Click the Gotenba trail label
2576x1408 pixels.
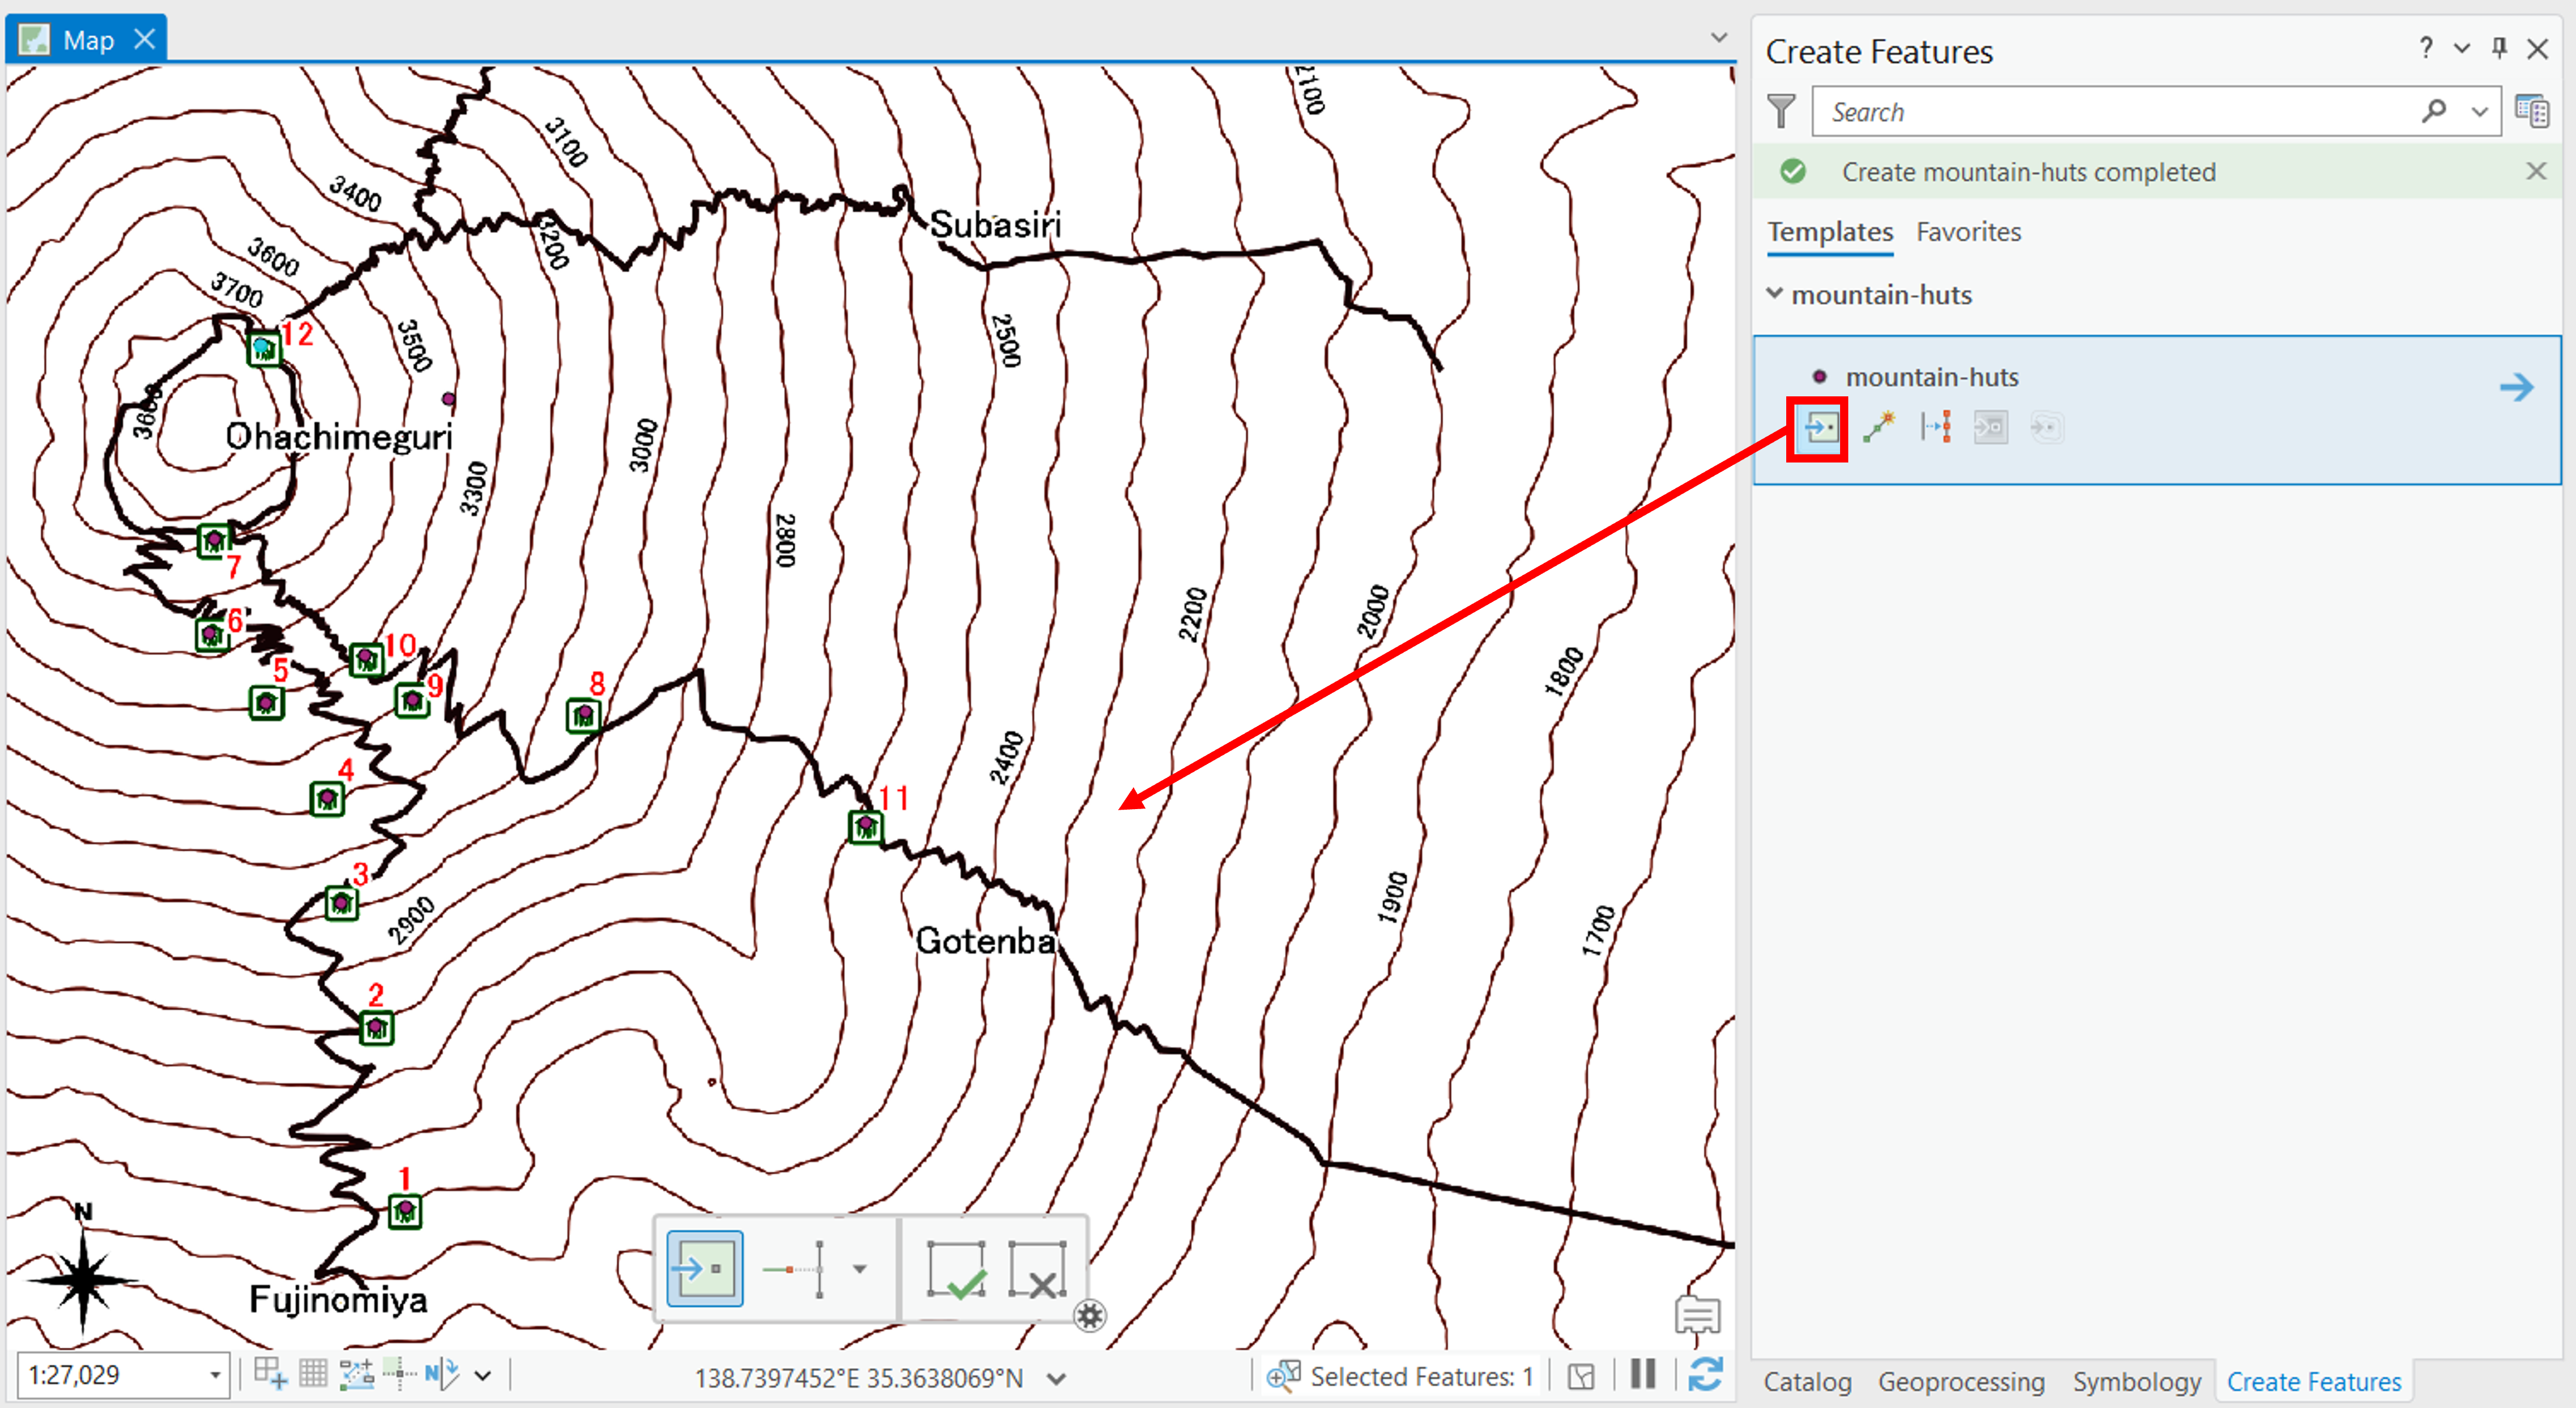pyautogui.click(x=985, y=941)
